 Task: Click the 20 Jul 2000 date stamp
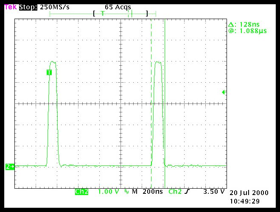point(249,193)
